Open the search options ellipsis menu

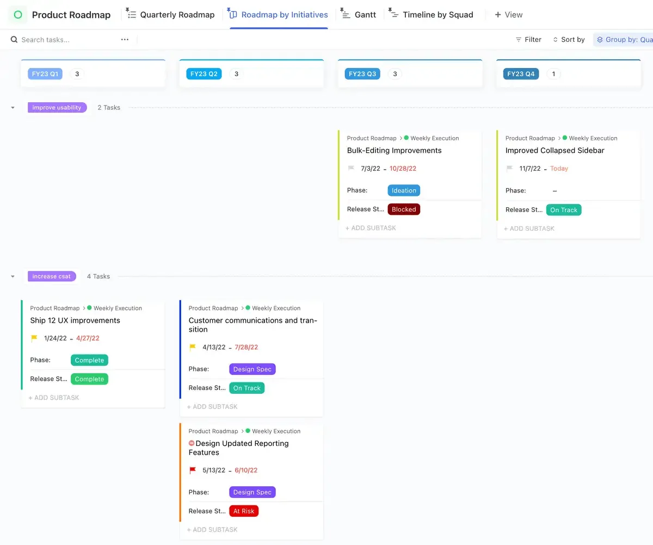coord(125,40)
